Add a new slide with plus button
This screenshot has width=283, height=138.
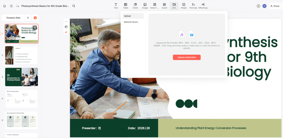pyautogui.click(x=28, y=18)
